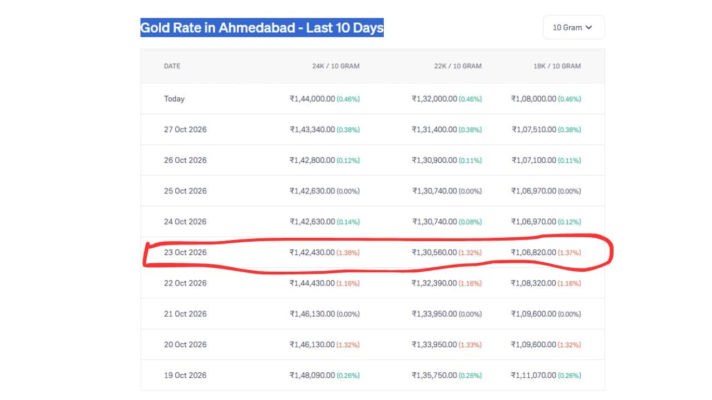Click the '24 Oct 2026' date cell
Screen dimensions: 712x400
tap(185, 222)
